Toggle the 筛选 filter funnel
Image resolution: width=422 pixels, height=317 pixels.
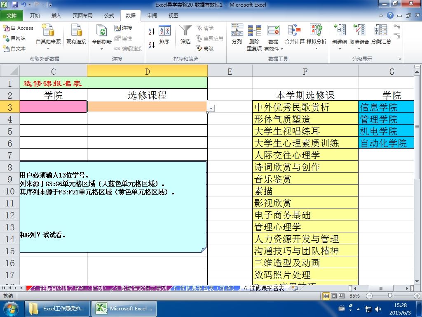185,34
